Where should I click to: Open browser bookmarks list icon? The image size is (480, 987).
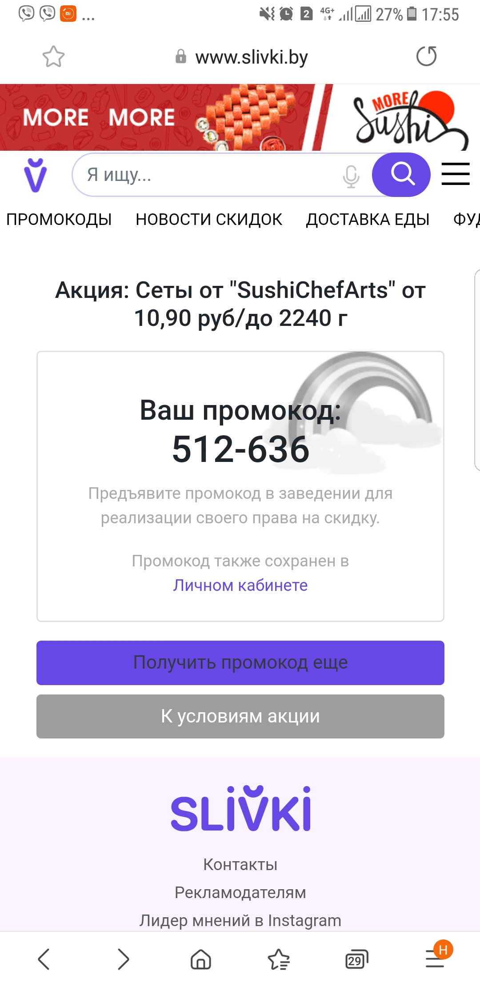tap(279, 959)
